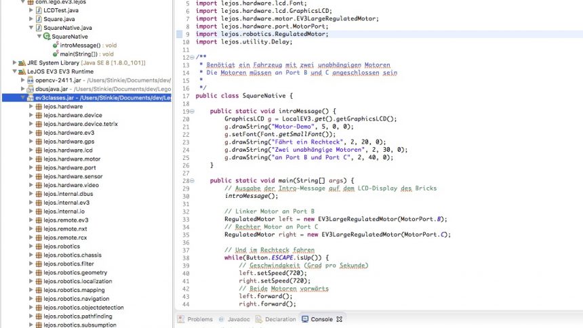This screenshot has width=583, height=328.
Task: Expand JRE System Library node
Action: click(14, 63)
